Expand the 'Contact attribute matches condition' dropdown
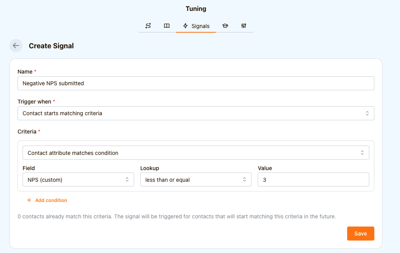This screenshot has height=253, width=400. click(196, 153)
